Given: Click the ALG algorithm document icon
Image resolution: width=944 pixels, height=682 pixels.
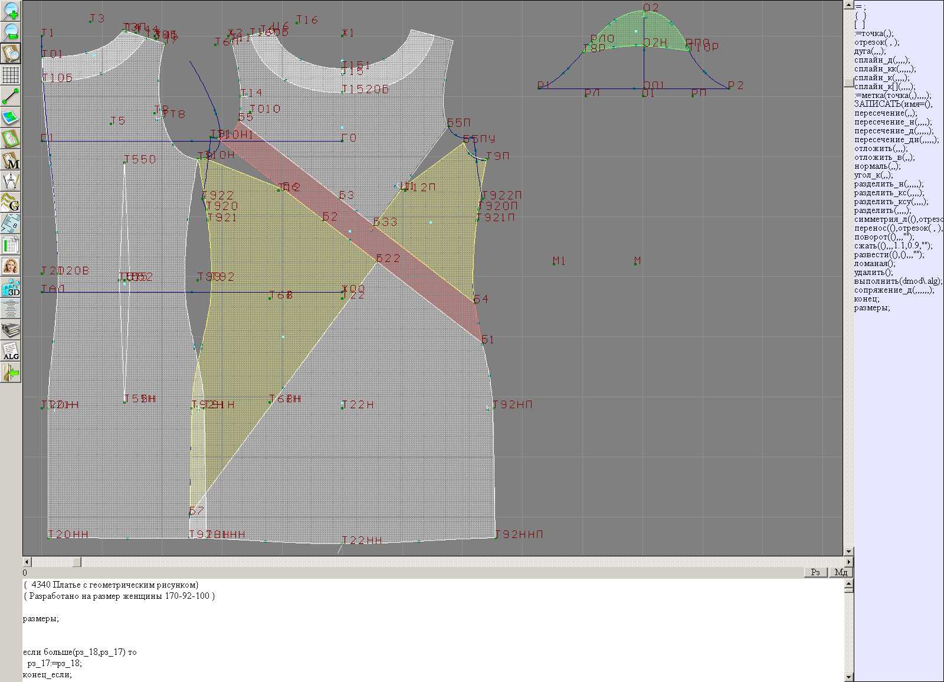Looking at the screenshot, I should [11, 352].
